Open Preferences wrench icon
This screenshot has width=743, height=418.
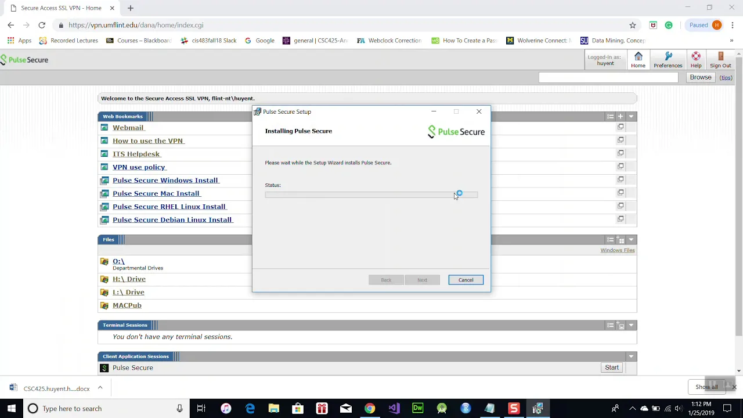(668, 60)
